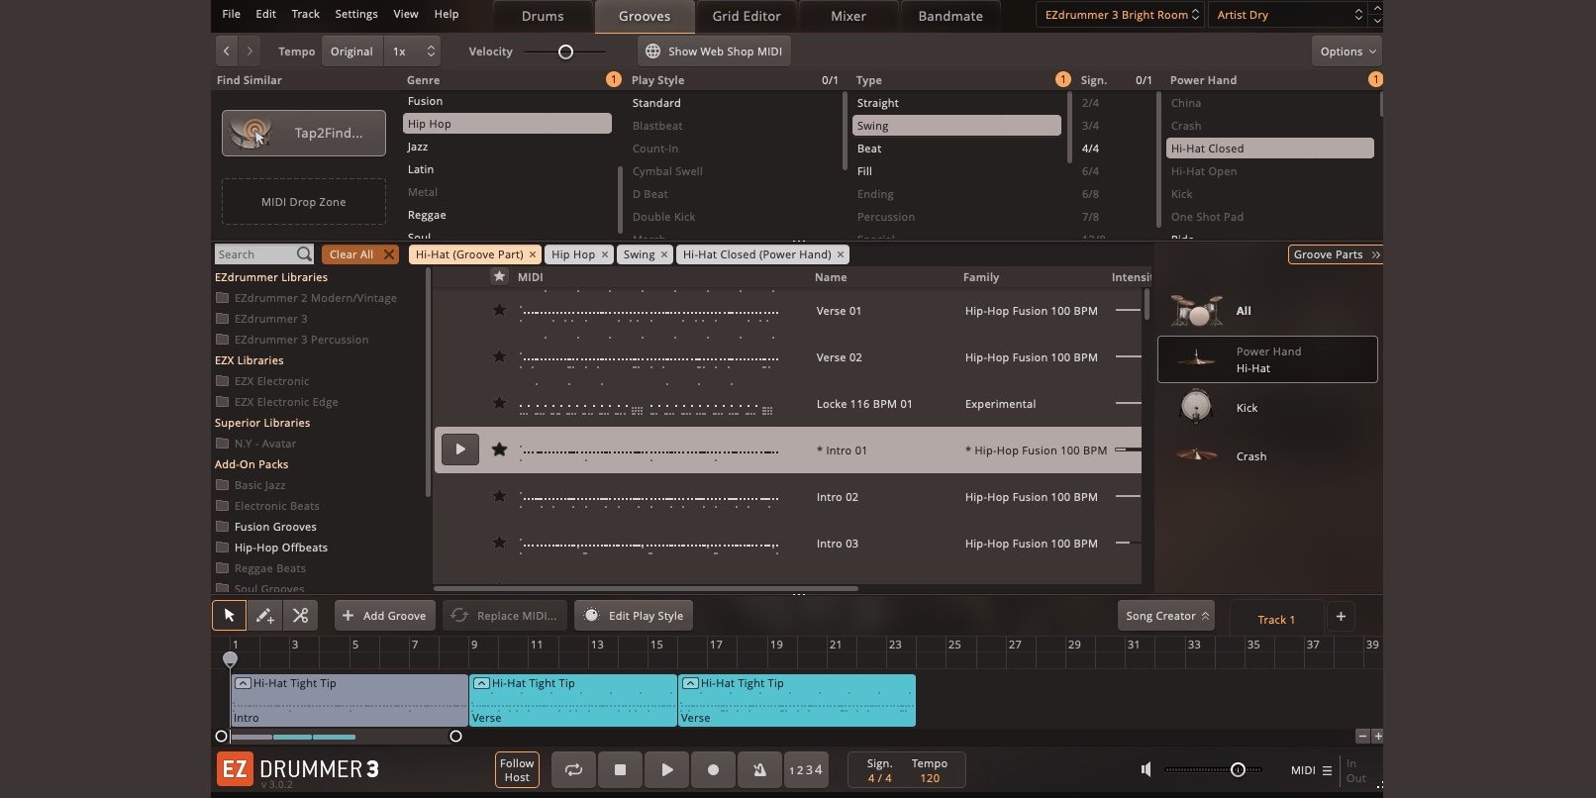The image size is (1596, 798).
Task: Toggle loop playback button
Action: click(x=573, y=769)
